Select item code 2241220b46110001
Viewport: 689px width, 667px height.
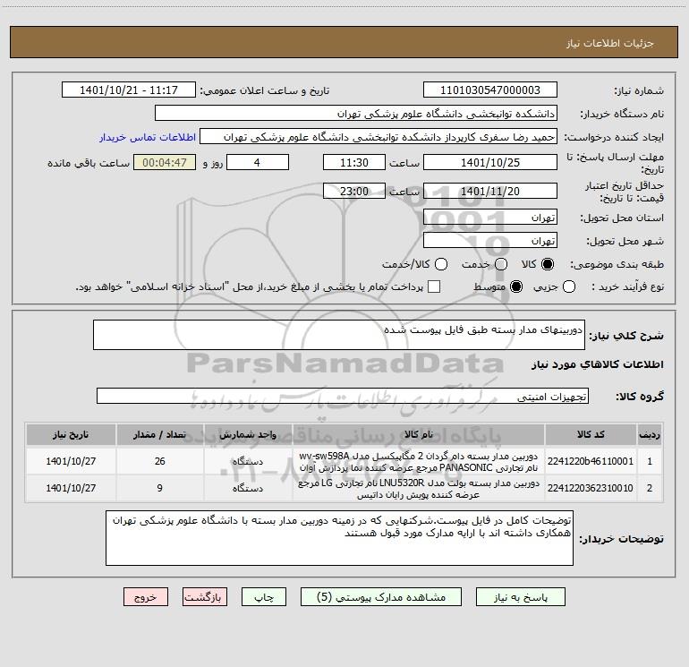point(591,461)
